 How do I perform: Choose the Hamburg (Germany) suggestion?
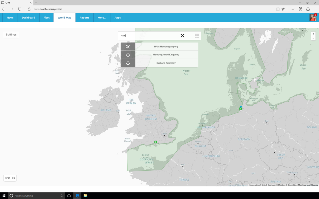166,63
